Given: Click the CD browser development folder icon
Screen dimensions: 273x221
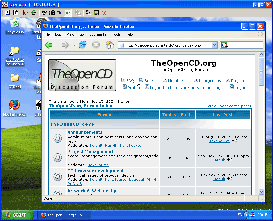Looking at the screenshot, I should (x=58, y=177).
